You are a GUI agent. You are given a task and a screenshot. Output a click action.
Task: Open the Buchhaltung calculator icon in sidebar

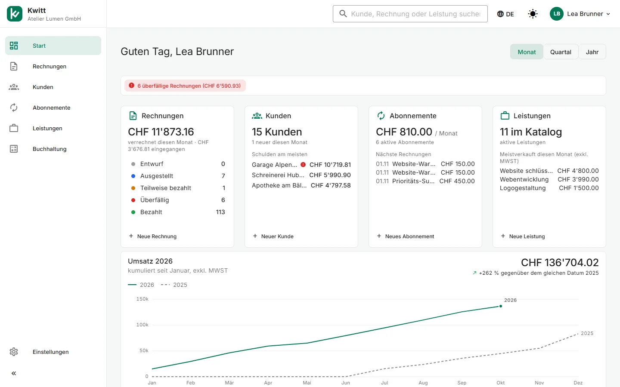[x=14, y=149]
